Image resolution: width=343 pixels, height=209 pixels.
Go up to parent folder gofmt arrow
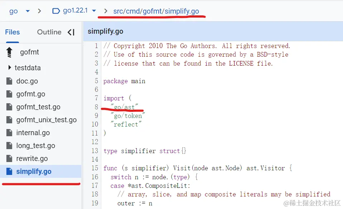9,52
